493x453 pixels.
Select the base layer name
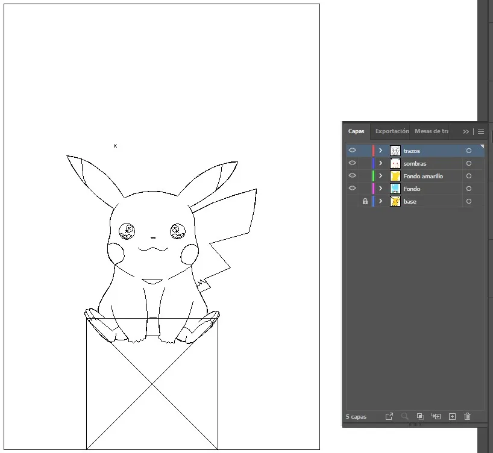[410, 202]
